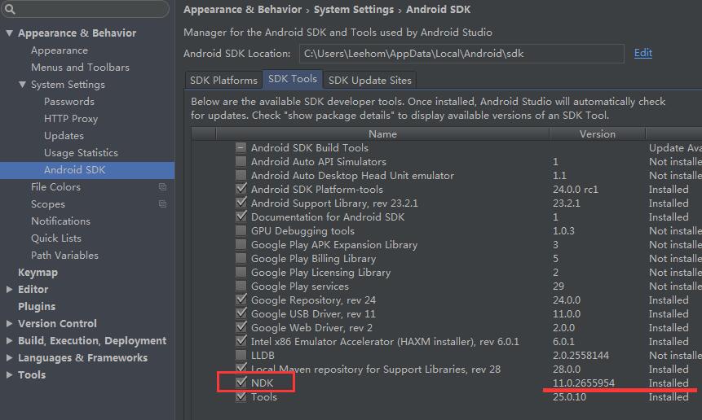Focus the settings search field
This screenshot has height=420, width=702.
click(x=85, y=9)
